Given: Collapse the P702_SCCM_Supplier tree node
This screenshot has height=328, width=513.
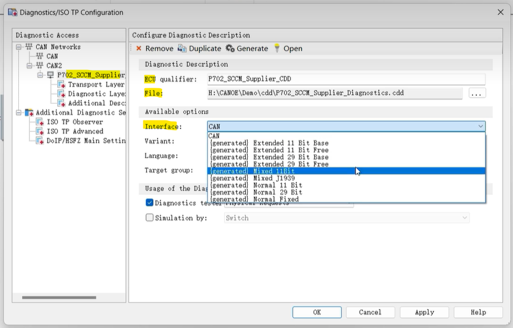Looking at the screenshot, I should [40, 75].
